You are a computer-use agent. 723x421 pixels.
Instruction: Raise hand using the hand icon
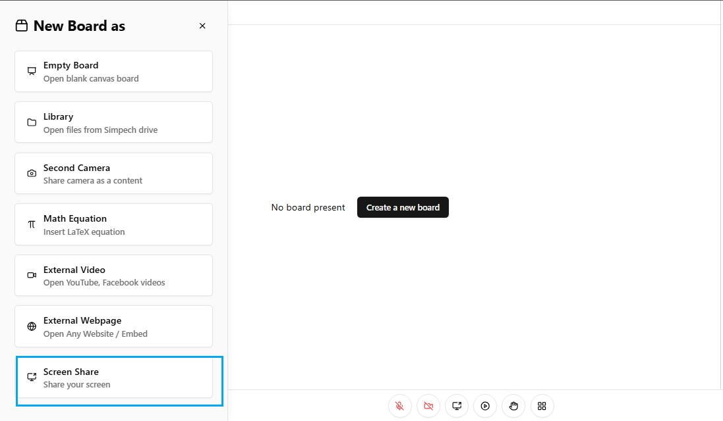[x=513, y=406]
